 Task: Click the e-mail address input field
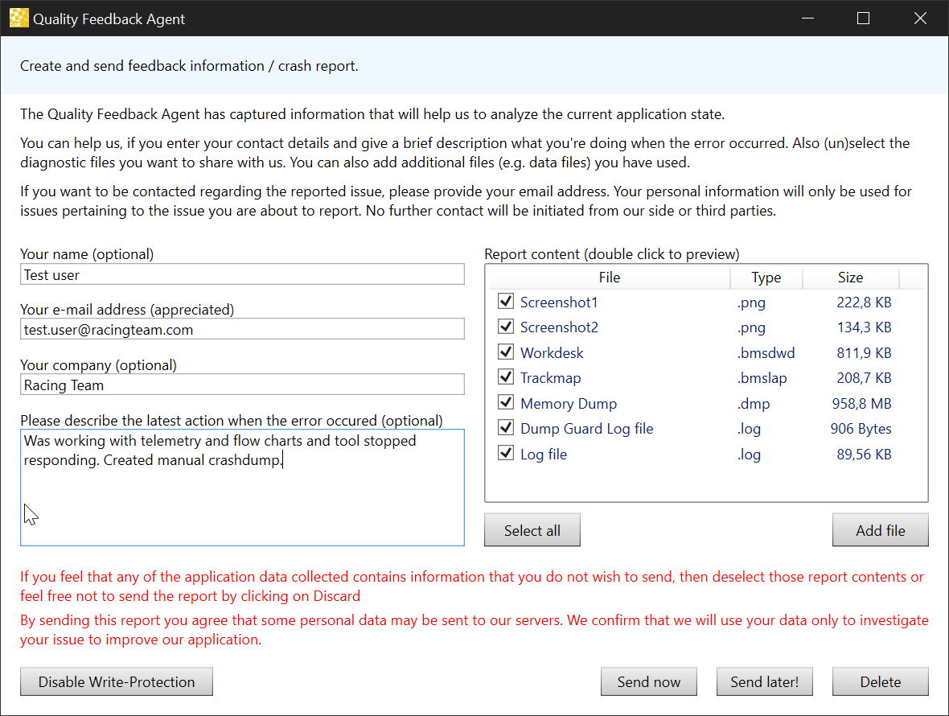[x=242, y=329]
